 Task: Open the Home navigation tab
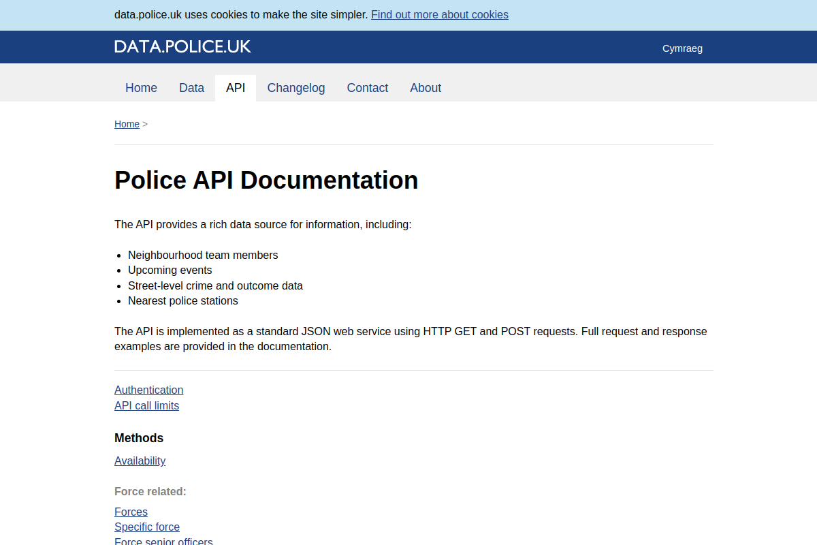click(141, 88)
